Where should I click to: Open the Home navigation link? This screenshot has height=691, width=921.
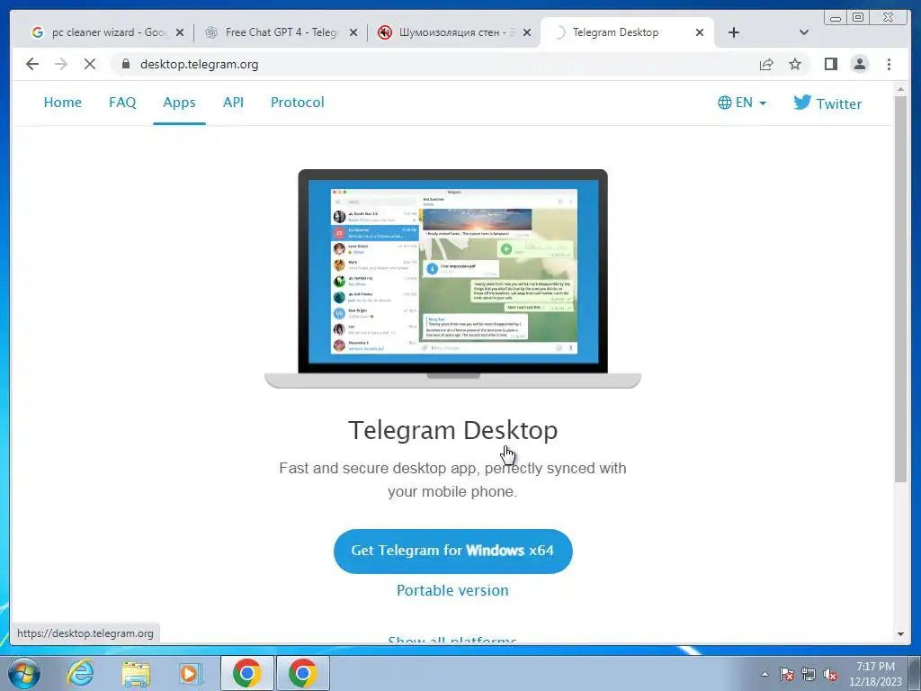tap(63, 103)
